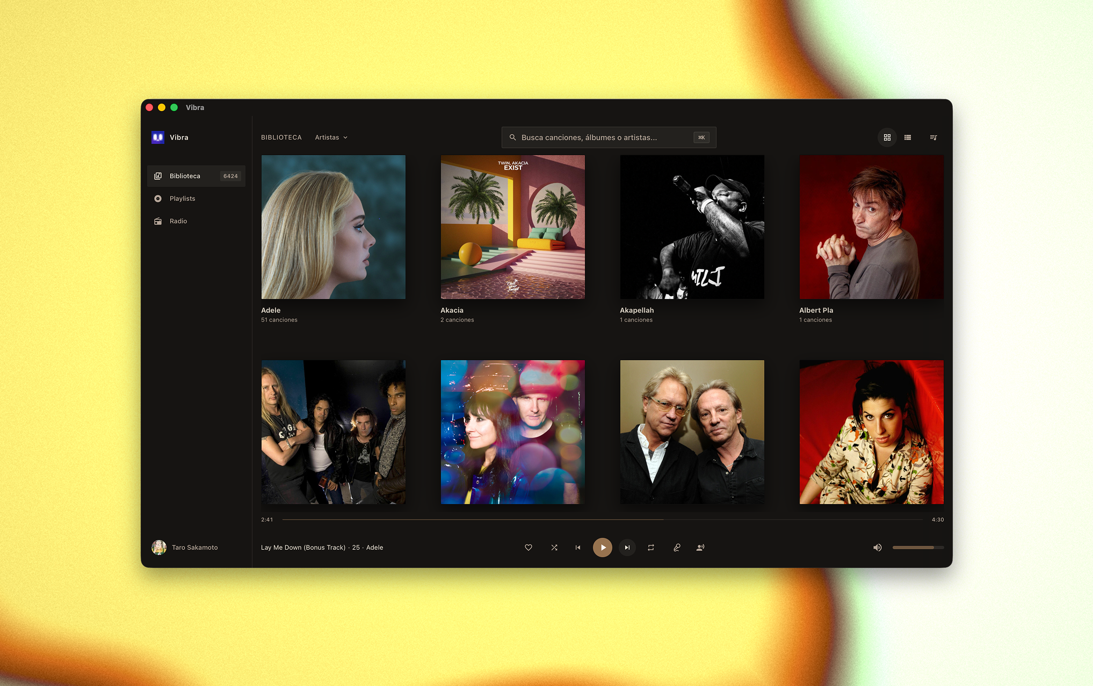The width and height of the screenshot is (1093, 686).
Task: Switch to grid view
Action: [x=887, y=137]
